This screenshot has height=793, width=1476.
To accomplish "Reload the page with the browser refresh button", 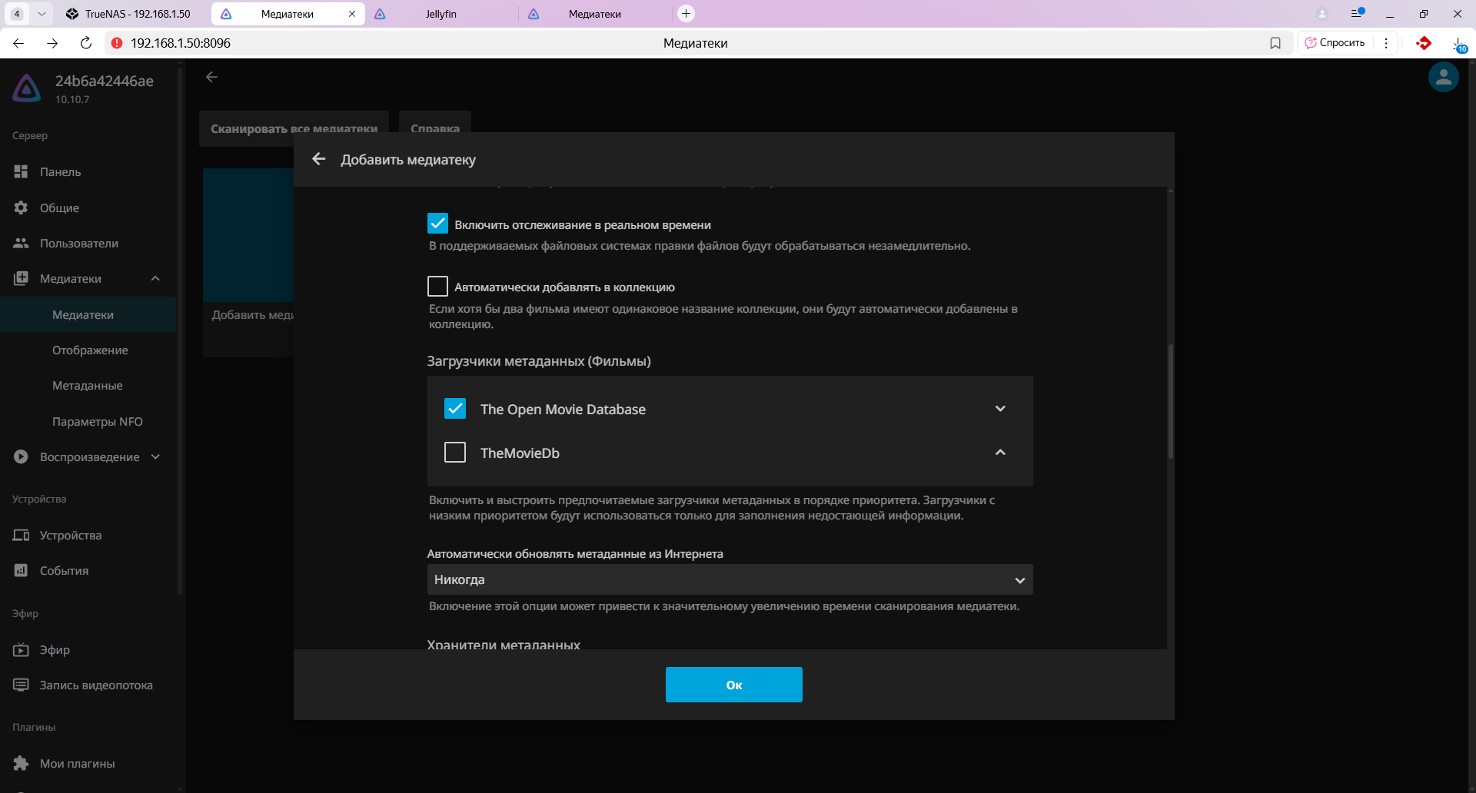I will [86, 43].
